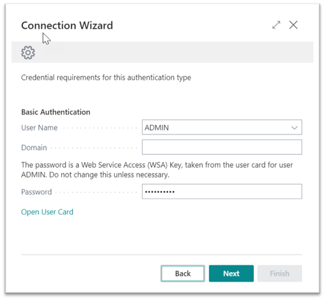Expand the wizard to full screen
The height and width of the screenshot is (300, 325).
(276, 25)
